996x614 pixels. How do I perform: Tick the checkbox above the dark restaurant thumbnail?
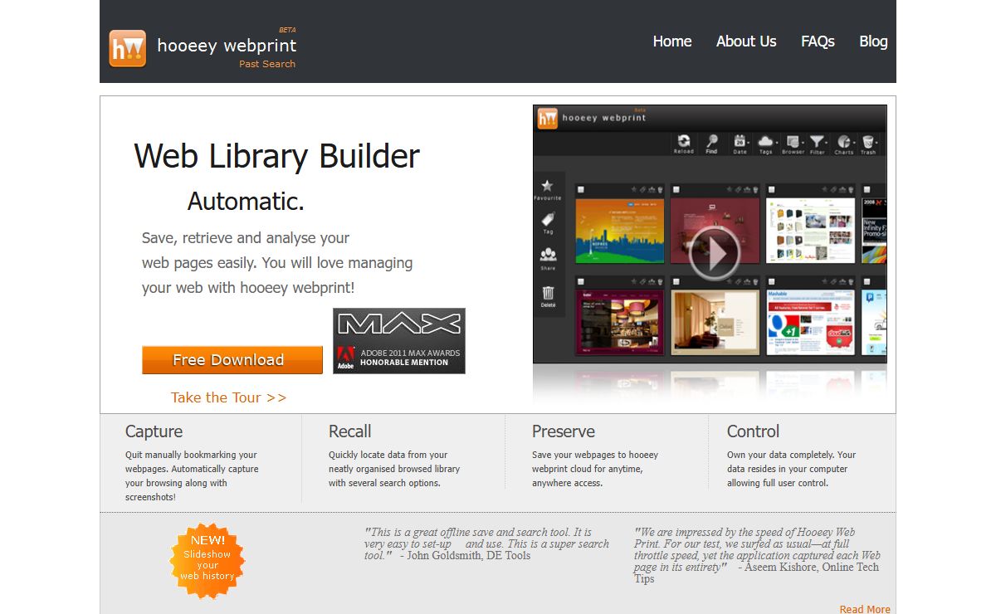pos(580,282)
